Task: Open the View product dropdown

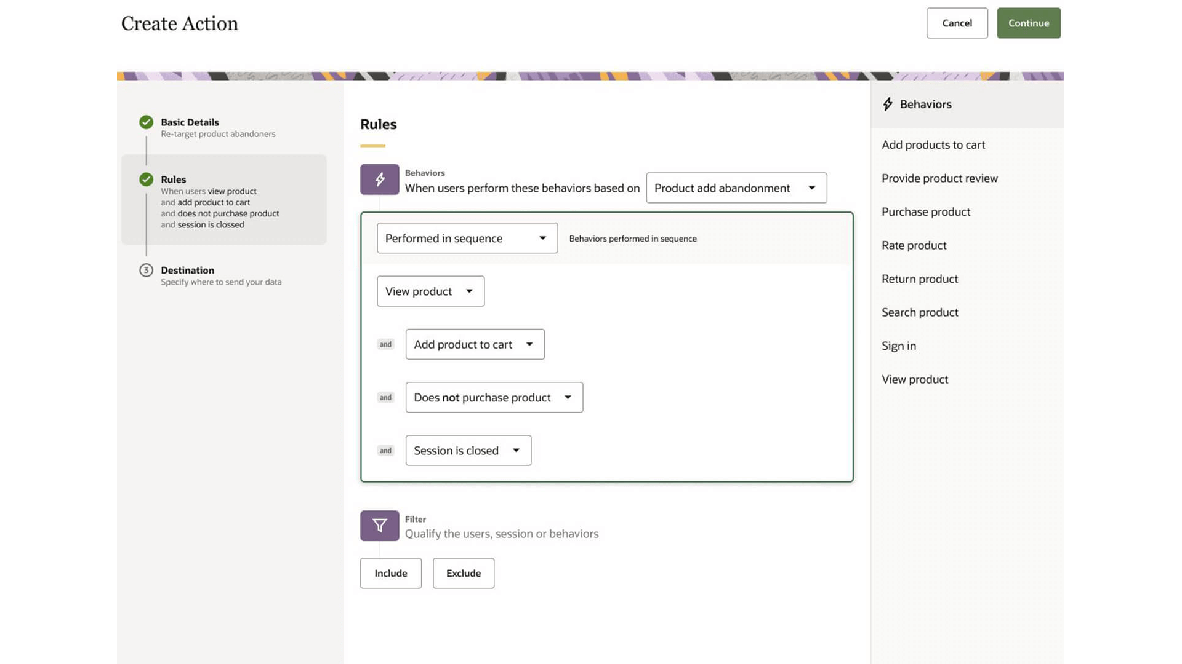Action: click(430, 291)
